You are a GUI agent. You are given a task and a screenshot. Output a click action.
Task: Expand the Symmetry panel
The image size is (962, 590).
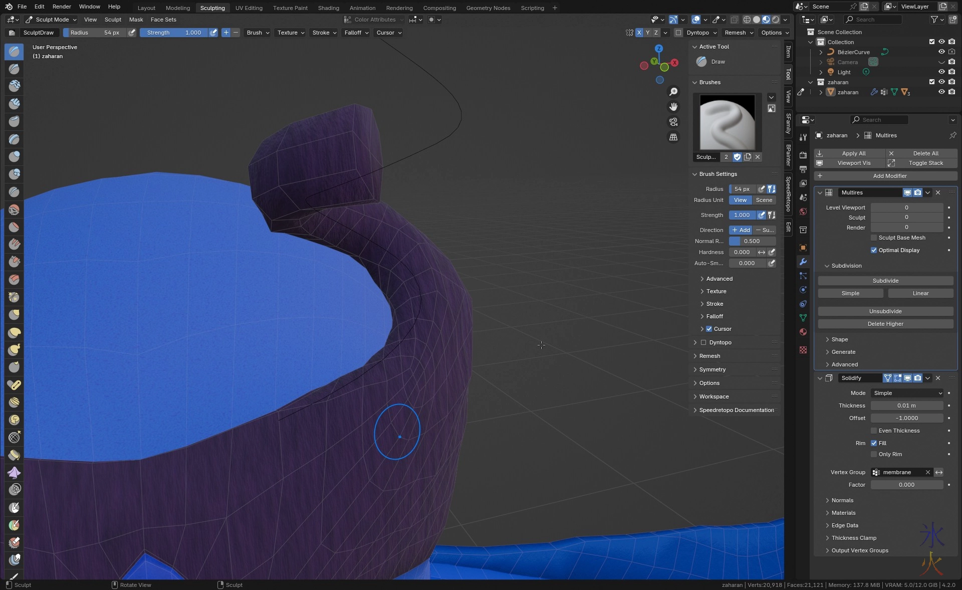click(712, 369)
